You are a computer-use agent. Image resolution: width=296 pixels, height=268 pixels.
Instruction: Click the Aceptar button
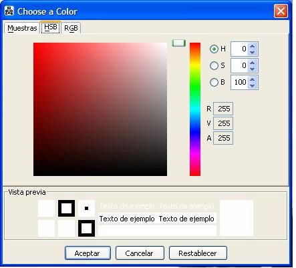[88, 253]
